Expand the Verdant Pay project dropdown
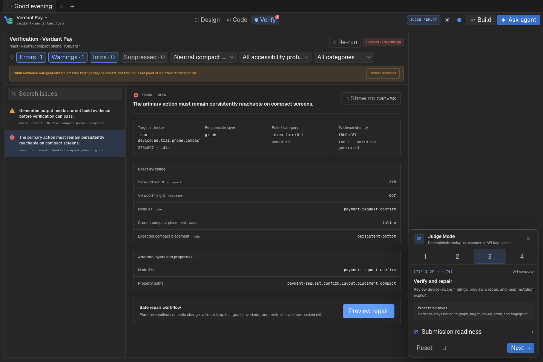The height and width of the screenshot is (362, 543). (x=32, y=18)
